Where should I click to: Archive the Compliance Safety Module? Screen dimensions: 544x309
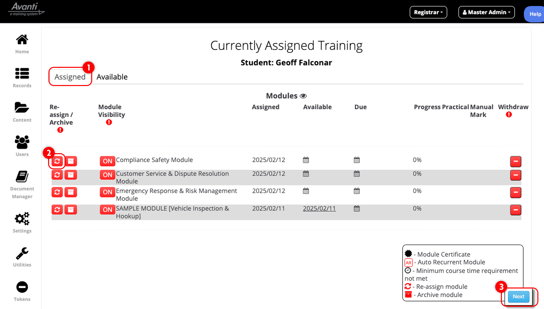tap(71, 161)
